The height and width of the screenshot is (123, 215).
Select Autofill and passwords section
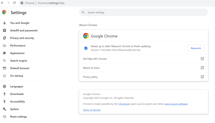(24, 30)
